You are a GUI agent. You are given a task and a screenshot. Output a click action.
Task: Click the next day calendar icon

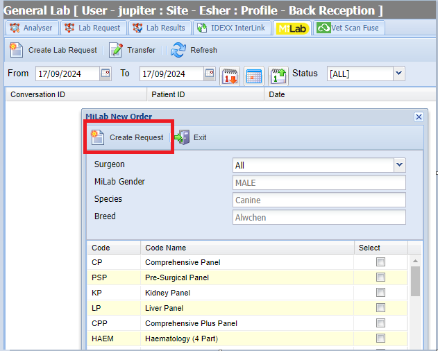point(278,76)
